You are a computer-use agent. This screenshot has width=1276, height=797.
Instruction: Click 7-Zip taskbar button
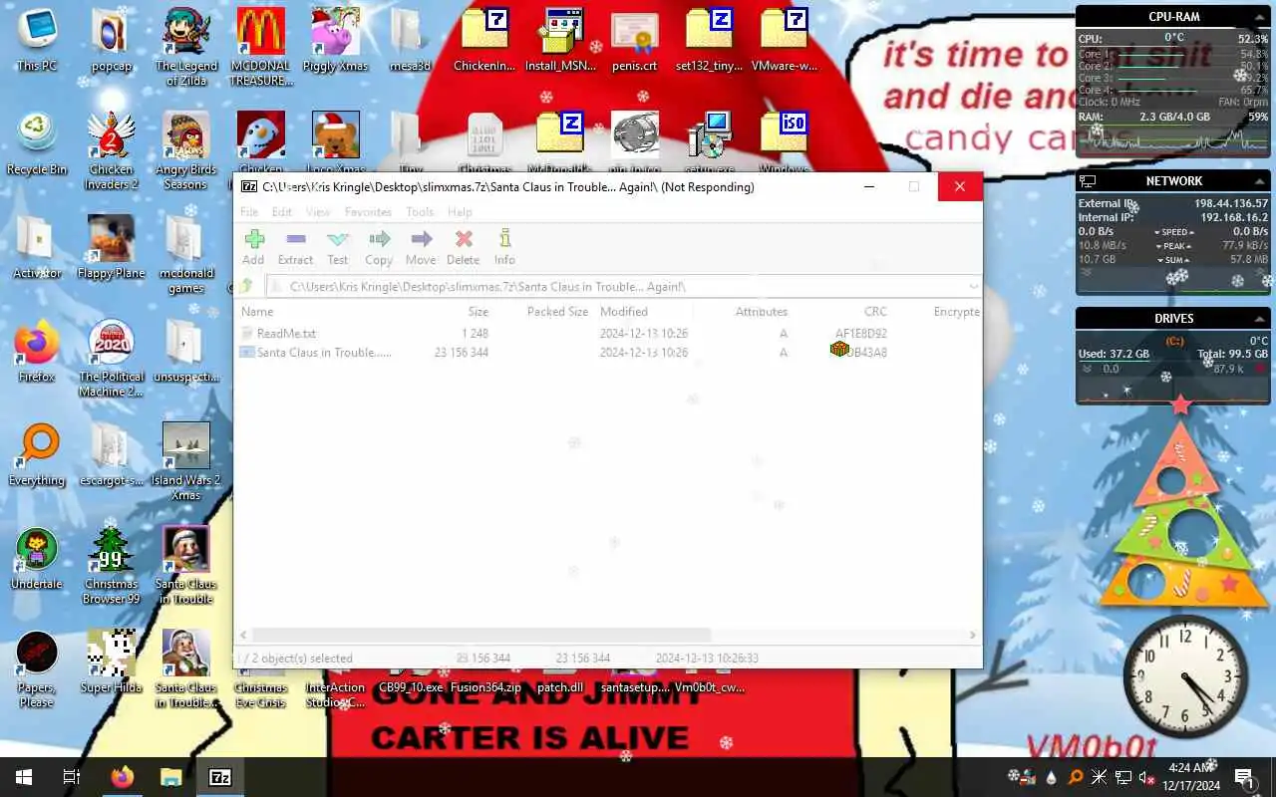pos(220,777)
